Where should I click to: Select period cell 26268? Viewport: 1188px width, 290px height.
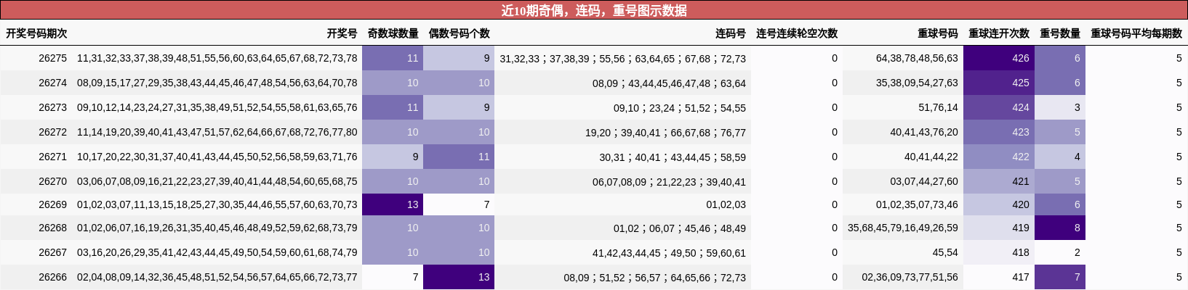click(36, 228)
